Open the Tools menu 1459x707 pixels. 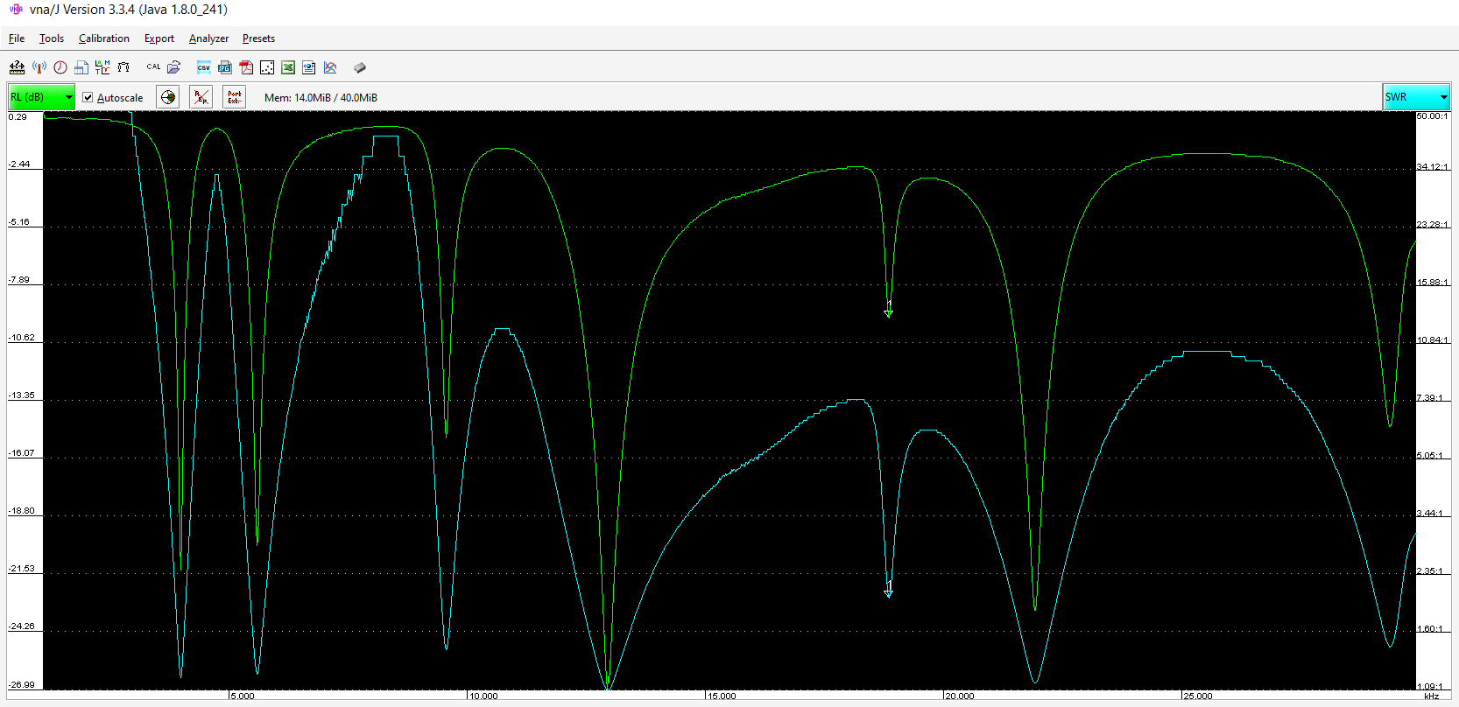[52, 38]
